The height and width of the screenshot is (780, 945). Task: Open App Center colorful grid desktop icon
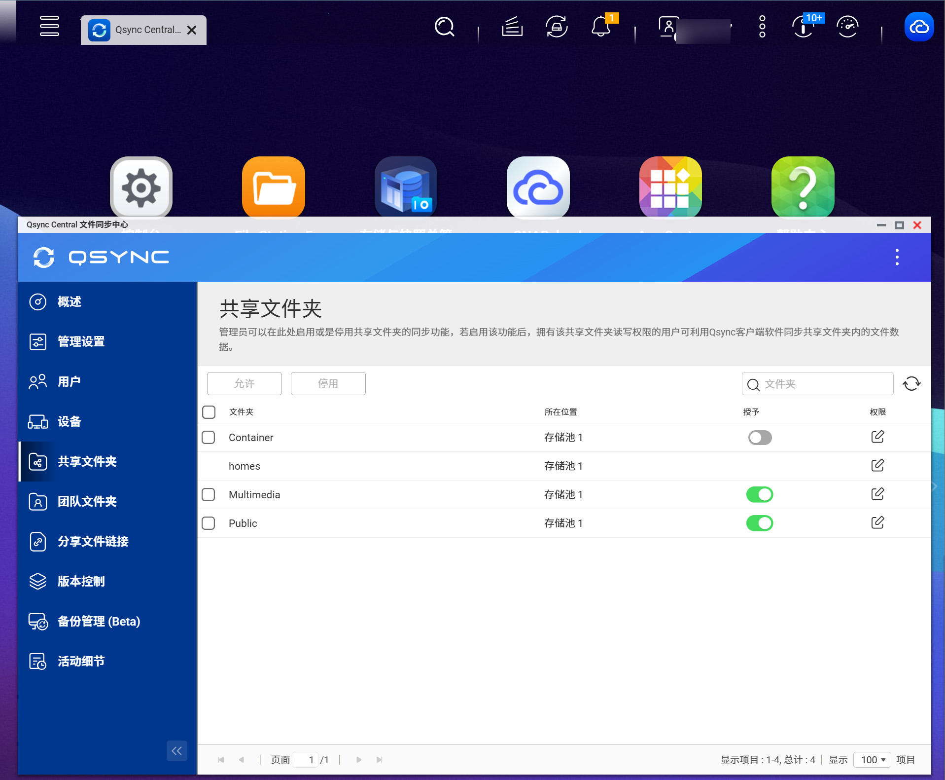point(670,187)
